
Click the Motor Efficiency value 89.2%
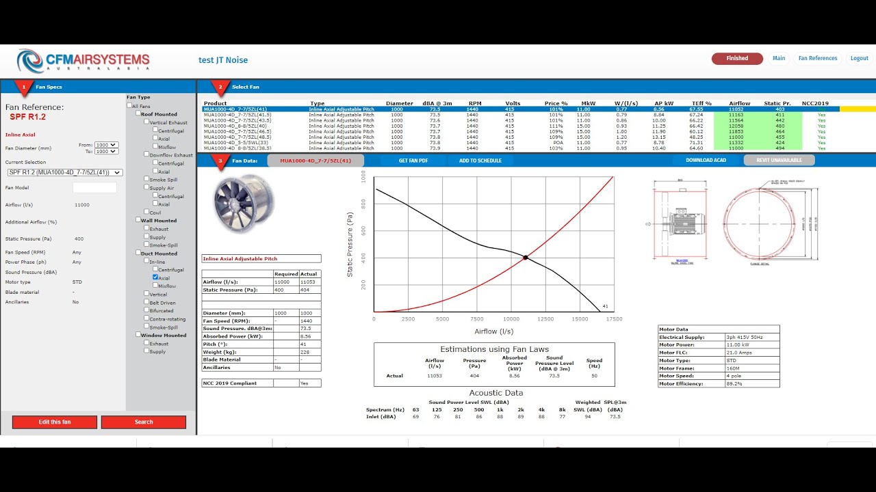[x=752, y=384]
